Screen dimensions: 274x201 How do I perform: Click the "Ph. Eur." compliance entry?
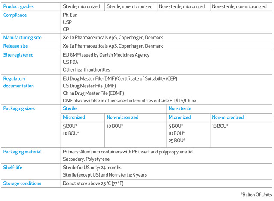71,15
